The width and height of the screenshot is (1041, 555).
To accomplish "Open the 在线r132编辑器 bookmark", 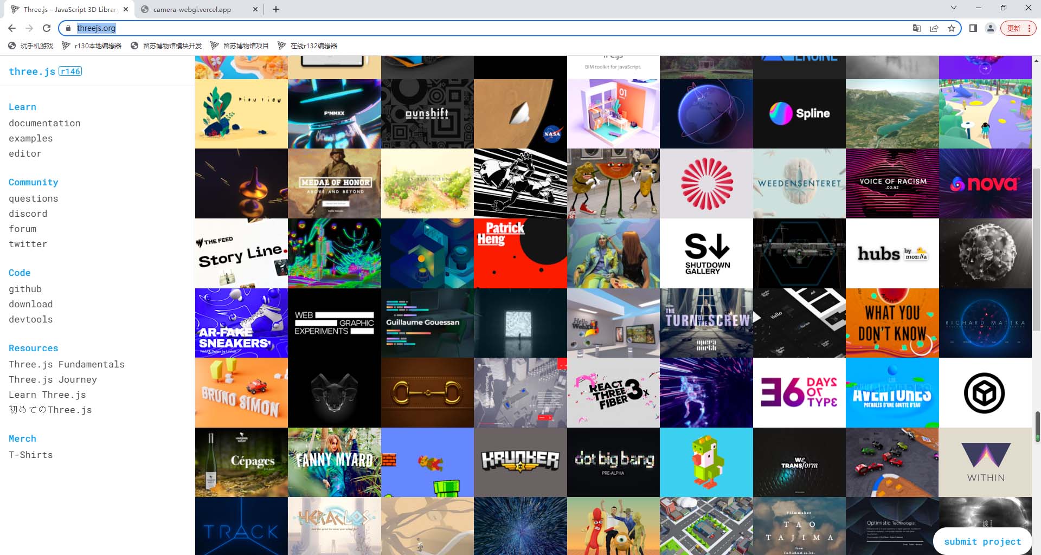I will click(x=307, y=46).
